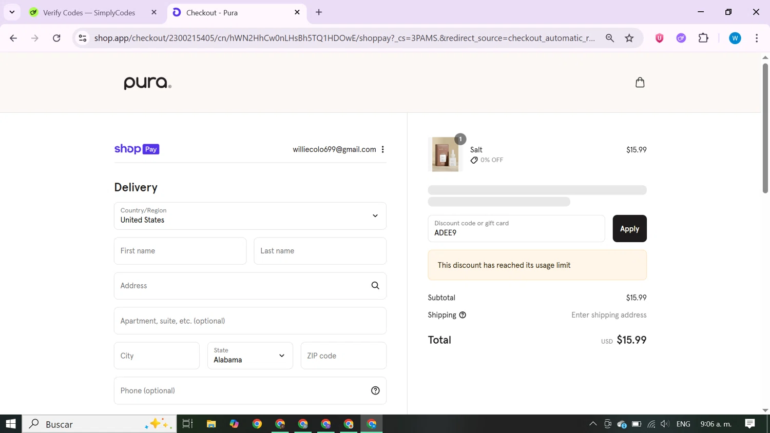Image resolution: width=770 pixels, height=433 pixels.
Task: Click Apartment, suite, etc. field
Action: point(250,321)
